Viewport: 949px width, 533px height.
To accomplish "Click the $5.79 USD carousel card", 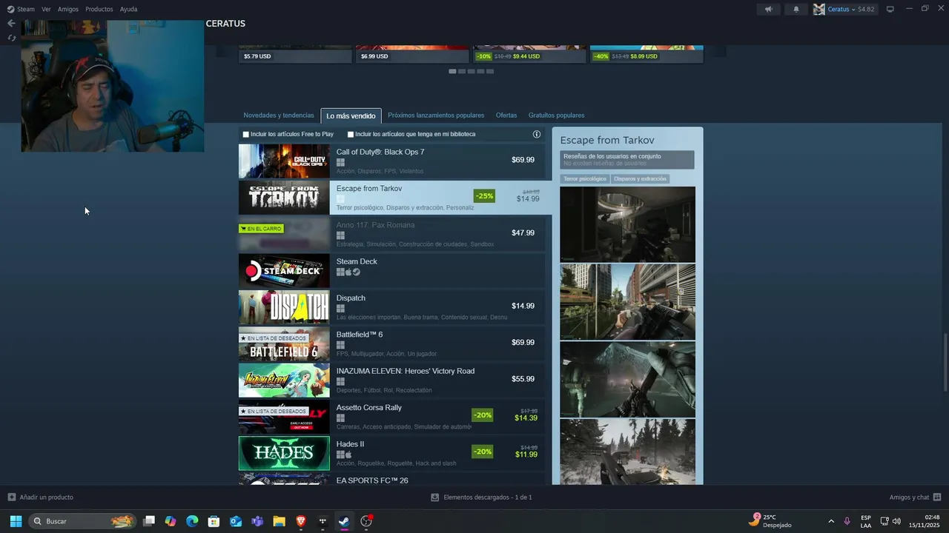I will (295, 53).
